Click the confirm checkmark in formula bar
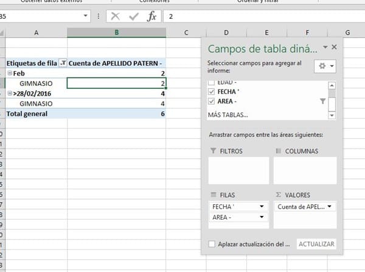This screenshot has height=272, width=365. pos(134,16)
